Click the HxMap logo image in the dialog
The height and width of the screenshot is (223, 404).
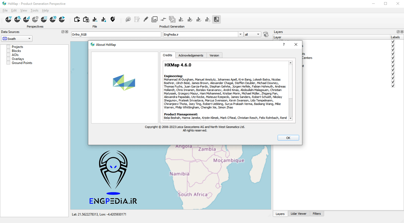point(124,82)
